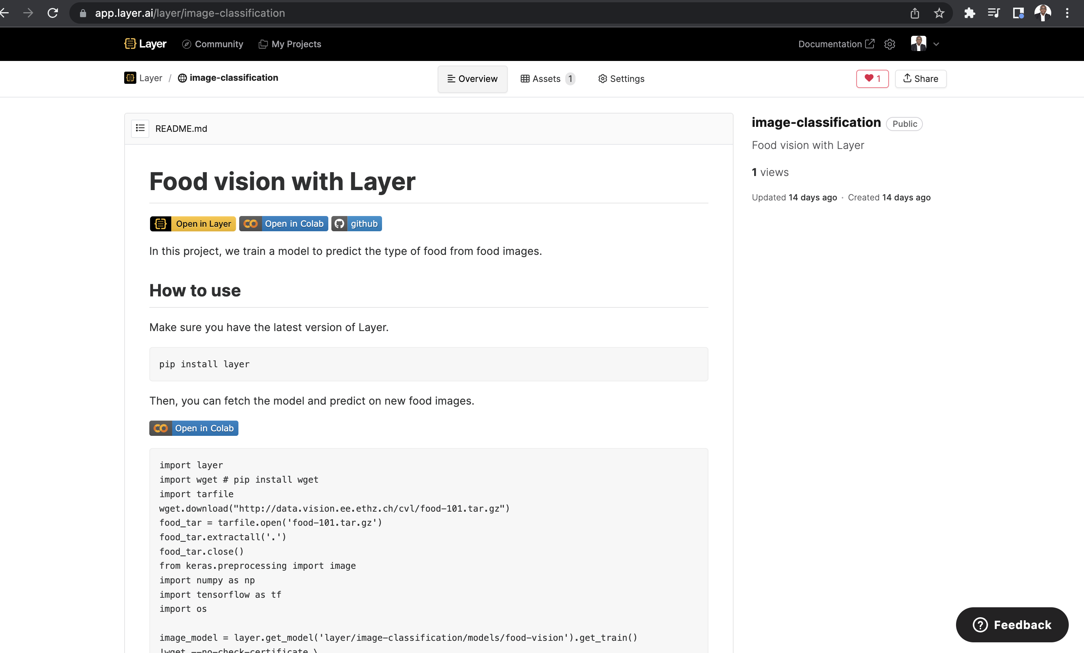Click the browser extensions puzzle icon
The image size is (1084, 653).
tap(969, 13)
